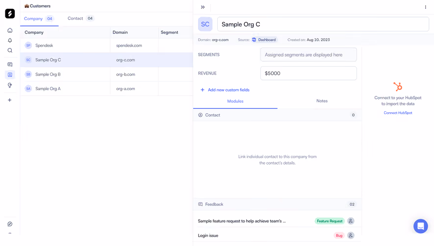Click the SC company avatar
This screenshot has width=434, height=246.
[205, 25]
